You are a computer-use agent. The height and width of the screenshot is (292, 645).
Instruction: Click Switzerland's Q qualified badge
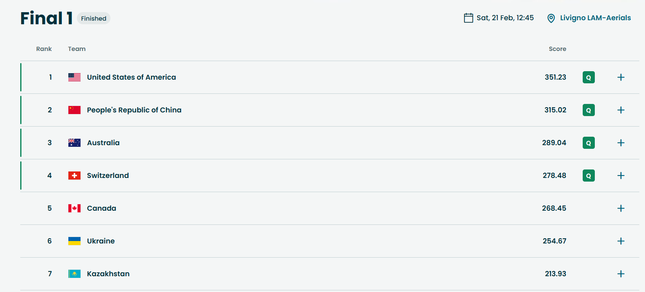589,176
